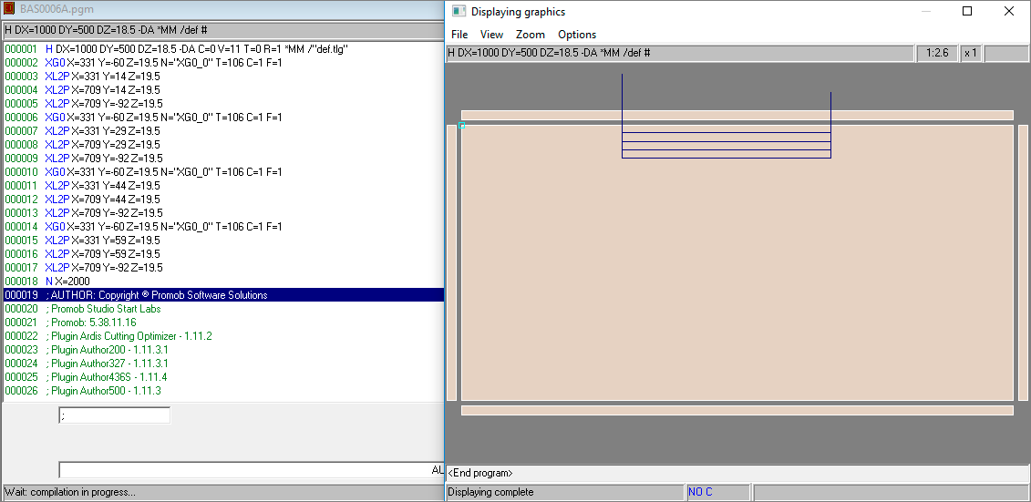This screenshot has width=1031, height=502.
Task: Select line 000005 XL2P X=709 Y=-92
Action: click(x=223, y=104)
